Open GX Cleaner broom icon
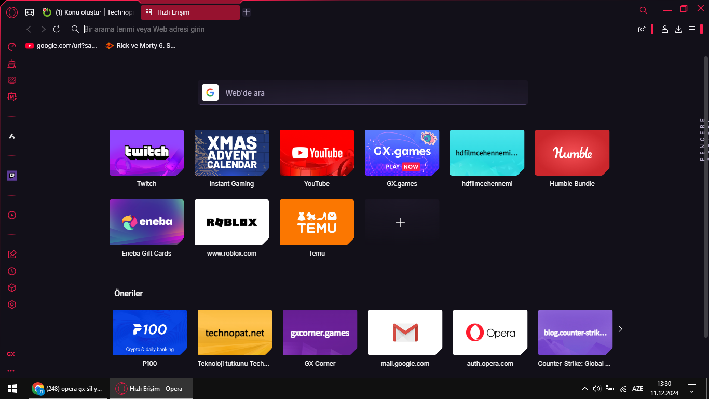 click(x=11, y=64)
